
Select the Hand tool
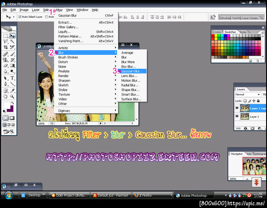click(6, 97)
